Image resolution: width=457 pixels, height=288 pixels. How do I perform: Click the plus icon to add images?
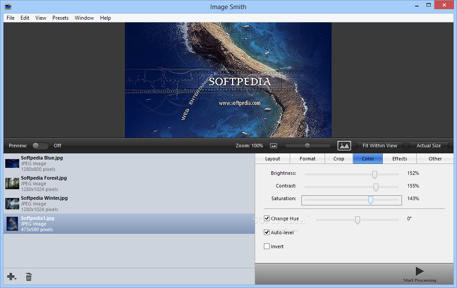tap(12, 277)
